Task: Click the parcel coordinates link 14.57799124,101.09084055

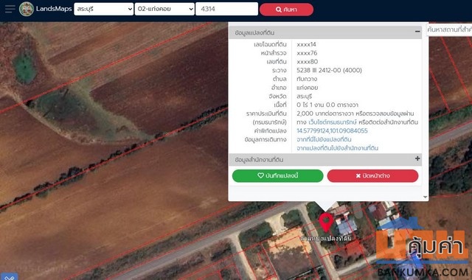Action: pos(332,131)
